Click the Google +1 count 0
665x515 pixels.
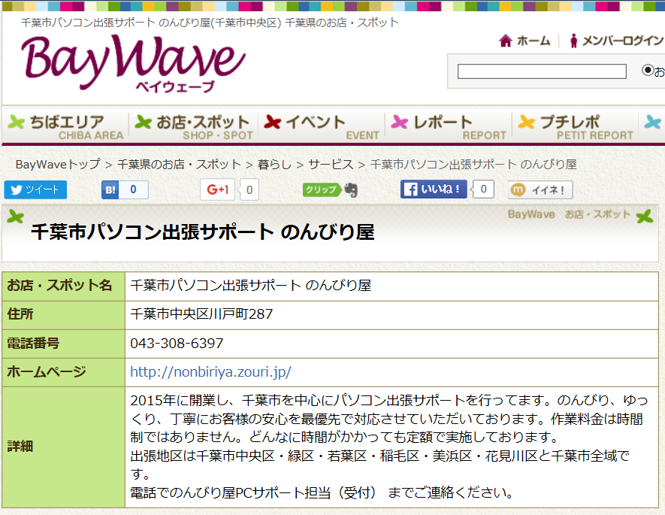[249, 189]
